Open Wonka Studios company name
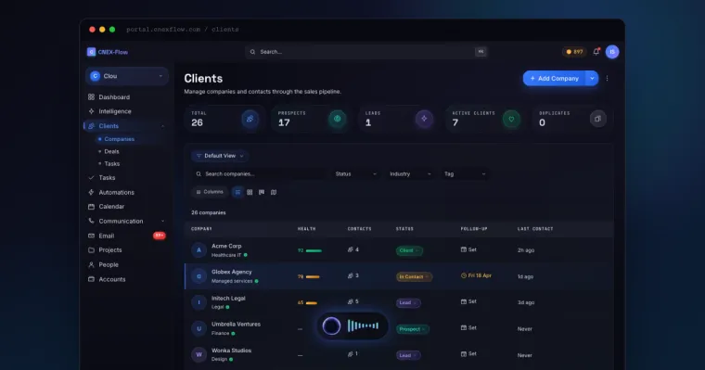The image size is (705, 370). pyautogui.click(x=232, y=351)
